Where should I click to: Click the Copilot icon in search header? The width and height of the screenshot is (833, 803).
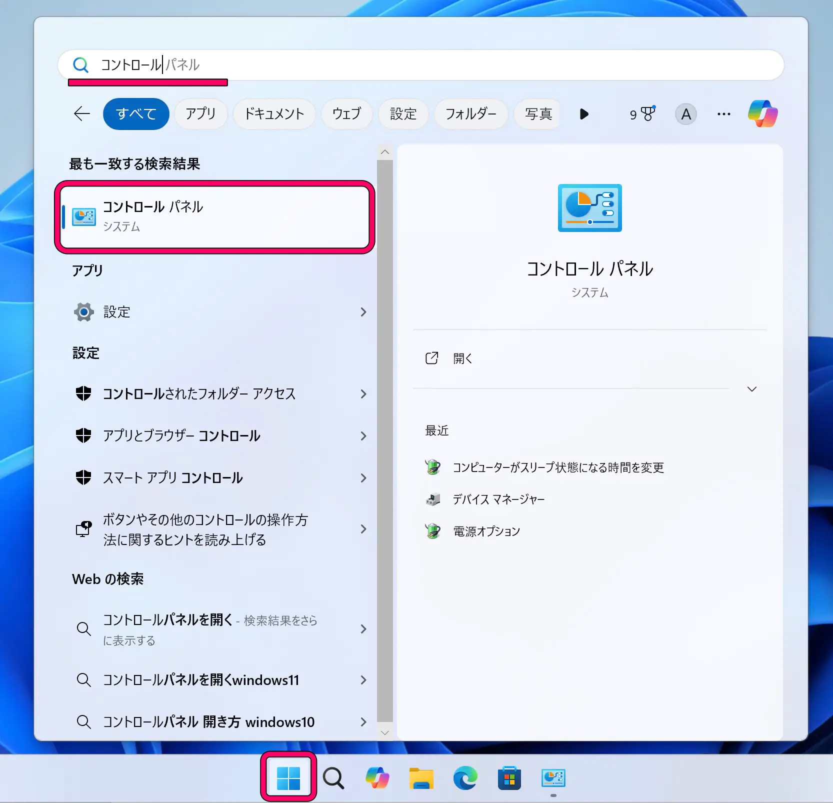click(762, 114)
